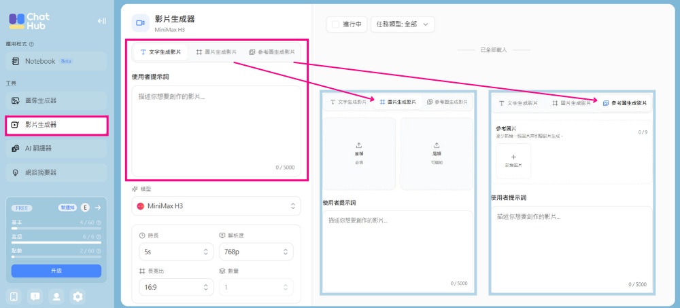This screenshot has width=680, height=308.
Task: Select 文字生成影片 tab in the panel with 首幀
Action: pyautogui.click(x=348, y=102)
